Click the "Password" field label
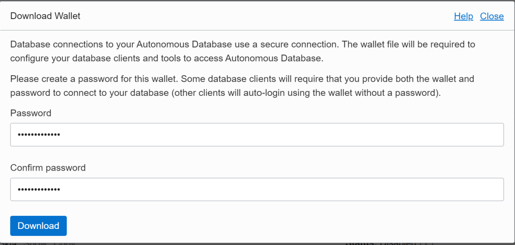The height and width of the screenshot is (245, 515). [31, 113]
